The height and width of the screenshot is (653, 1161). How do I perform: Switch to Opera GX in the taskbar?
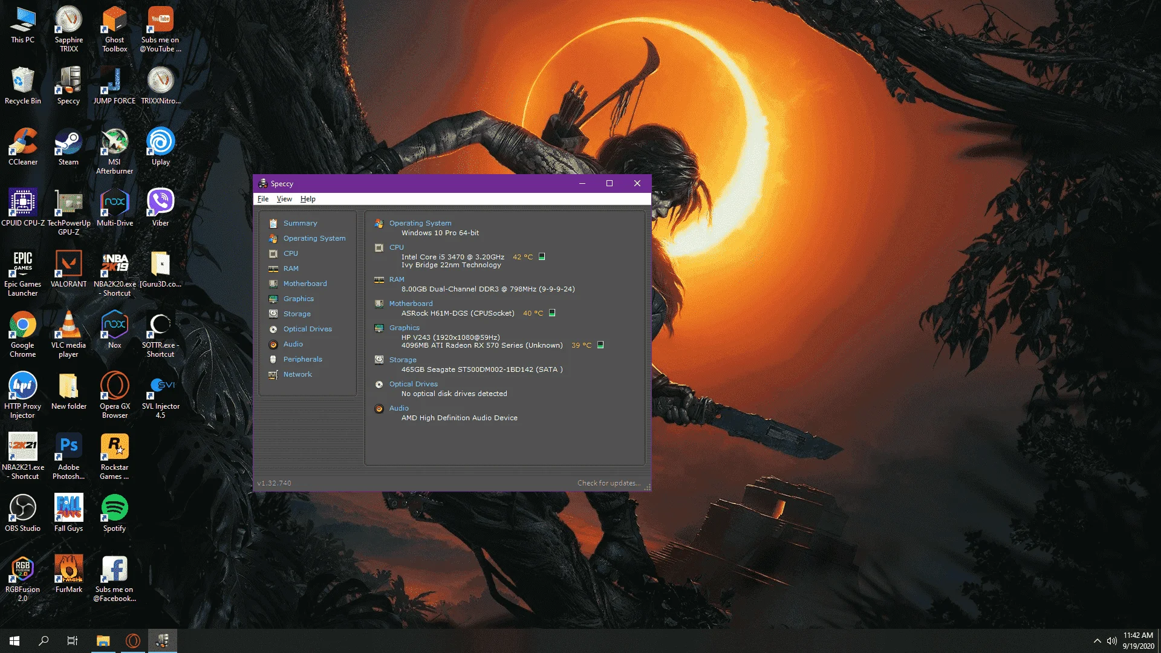[132, 641]
